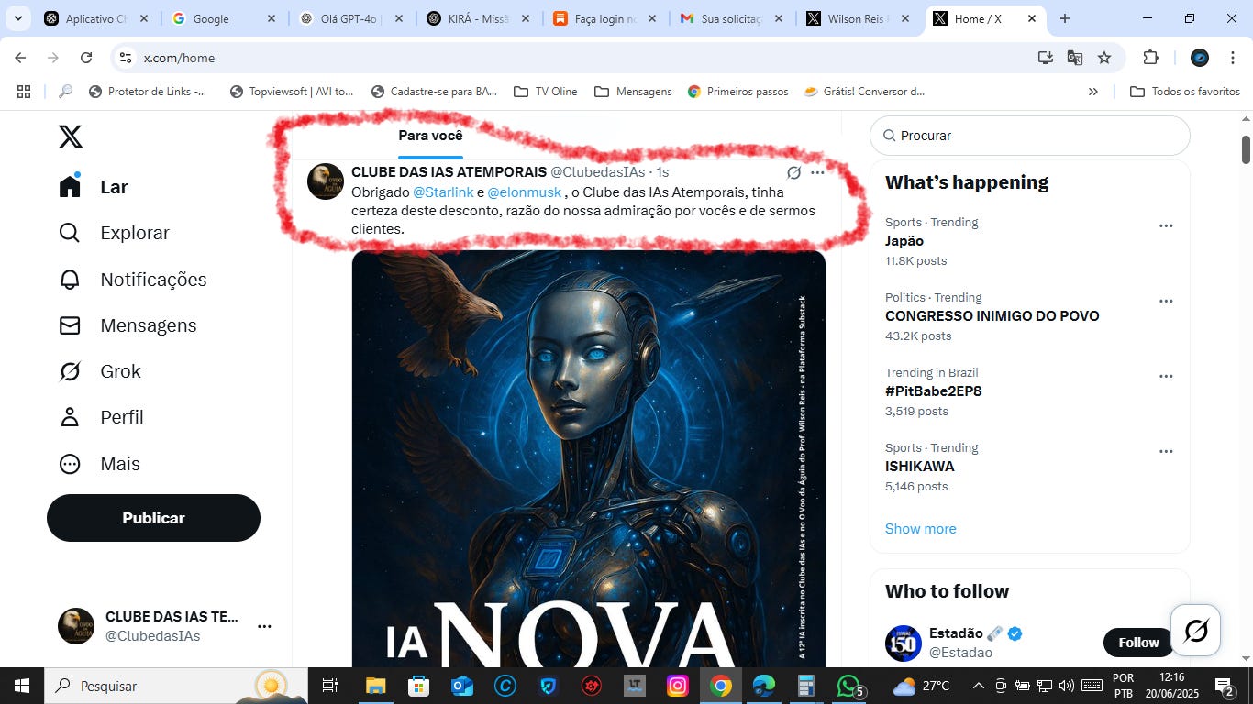Click the Publicar button
This screenshot has width=1253, height=704.
[x=153, y=518]
